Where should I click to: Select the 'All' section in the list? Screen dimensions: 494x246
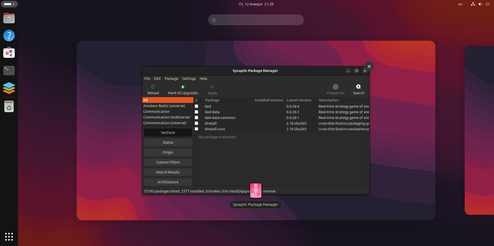pyautogui.click(x=168, y=100)
